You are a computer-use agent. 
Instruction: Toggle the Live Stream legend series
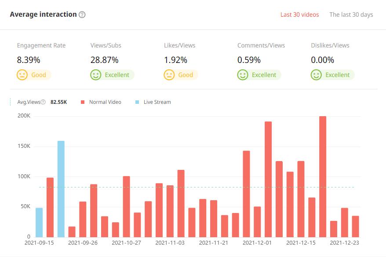[x=157, y=102]
